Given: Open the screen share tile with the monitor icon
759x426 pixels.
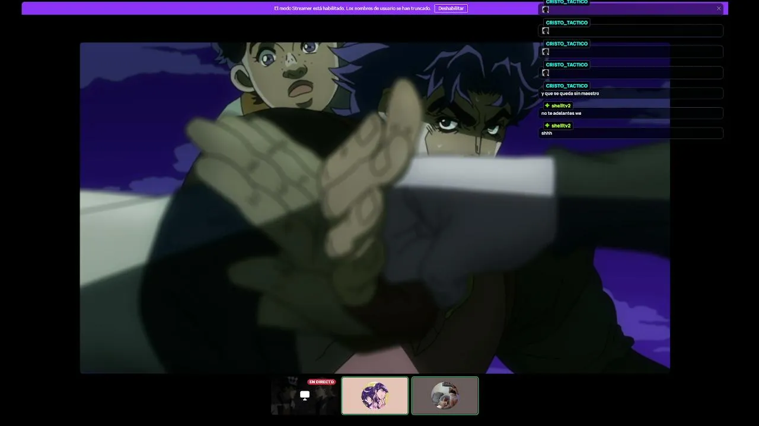Looking at the screenshot, I should coord(305,395).
